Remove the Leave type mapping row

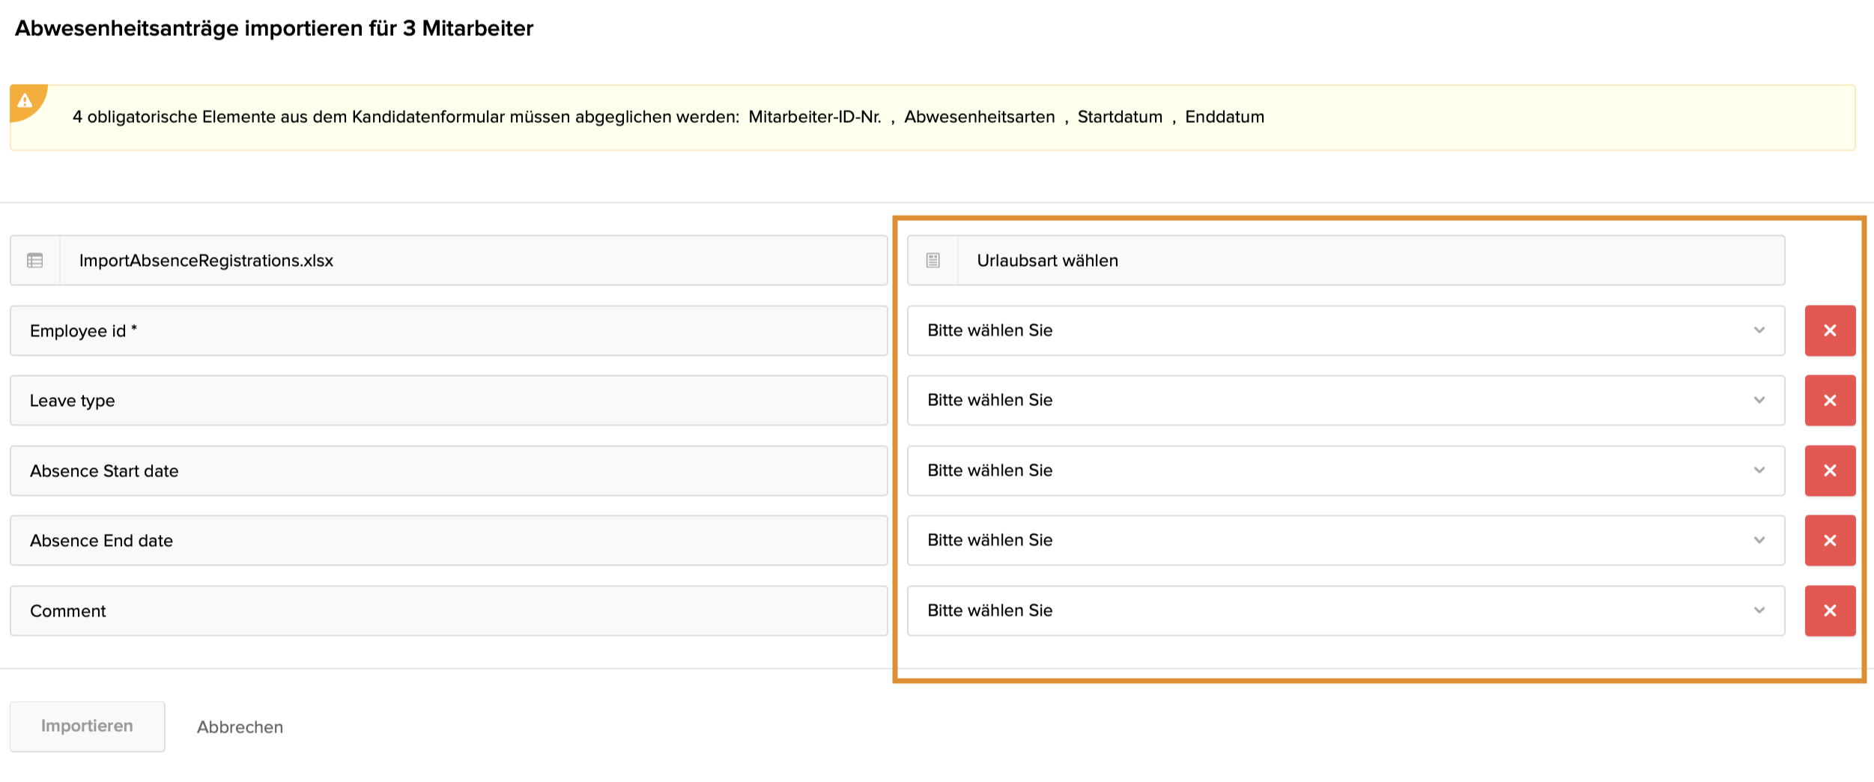[1829, 401]
